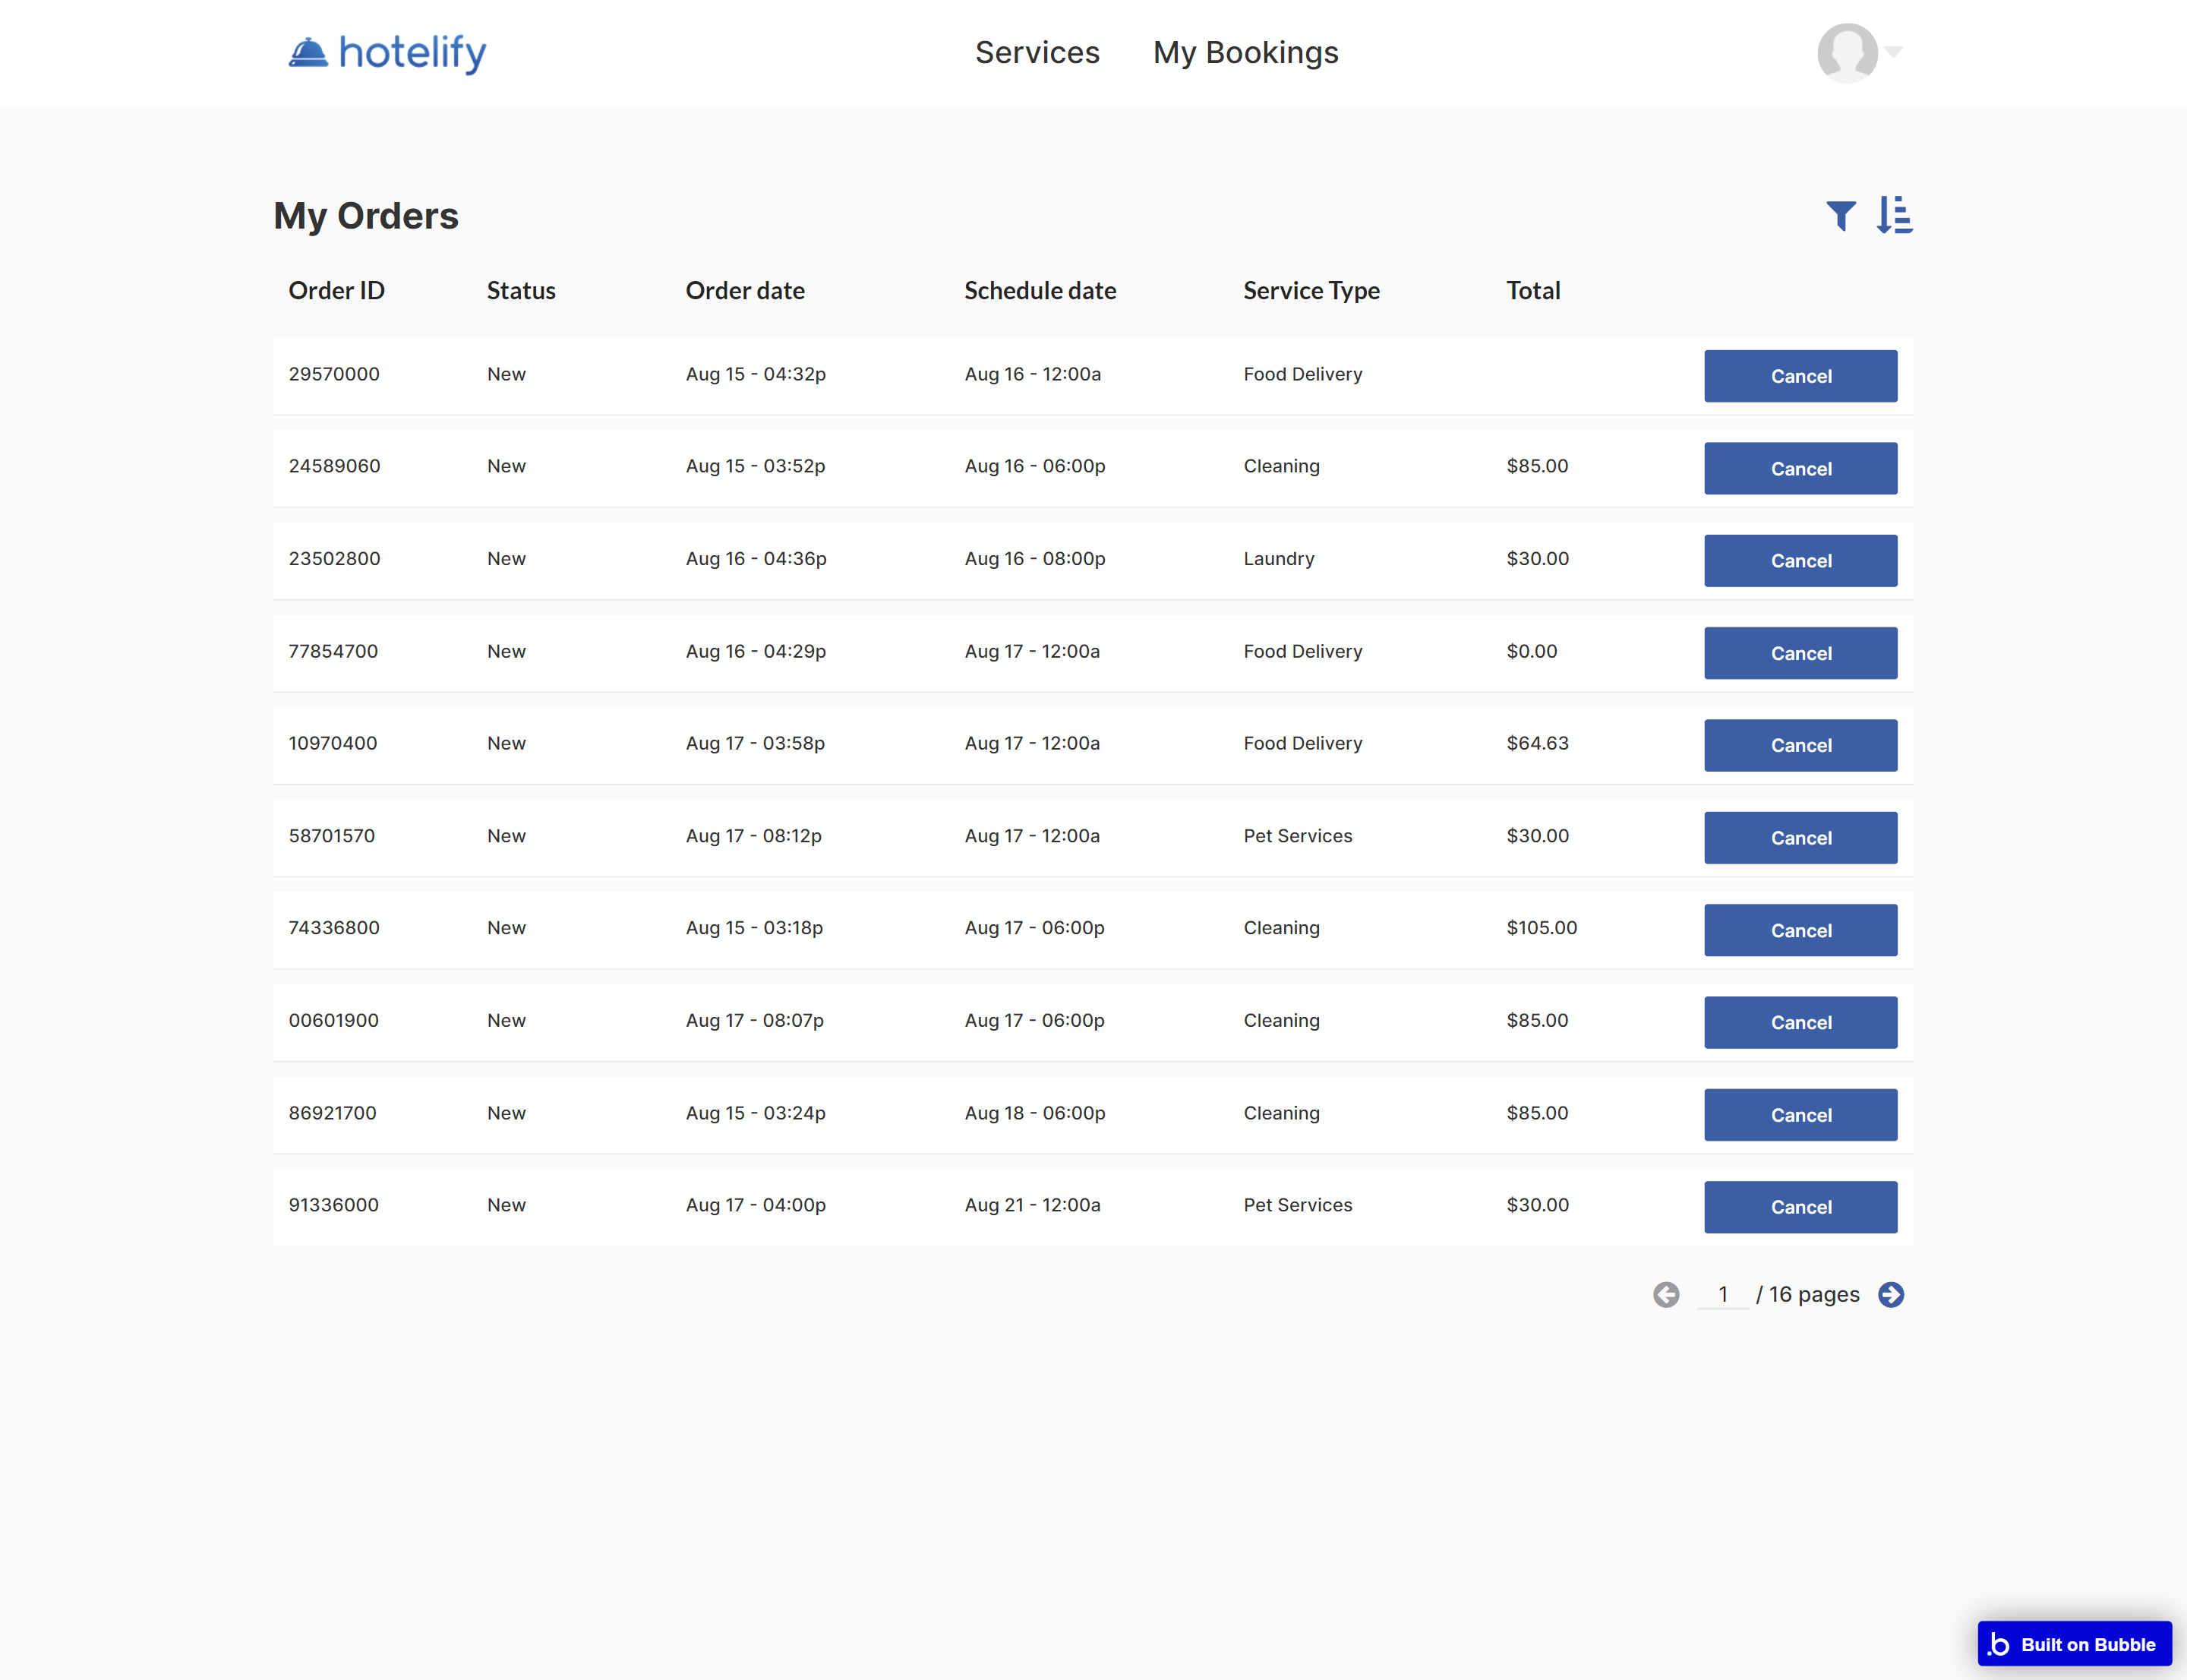The height and width of the screenshot is (1680, 2187).
Task: Open the Built on Bubble badge
Action: (2074, 1644)
